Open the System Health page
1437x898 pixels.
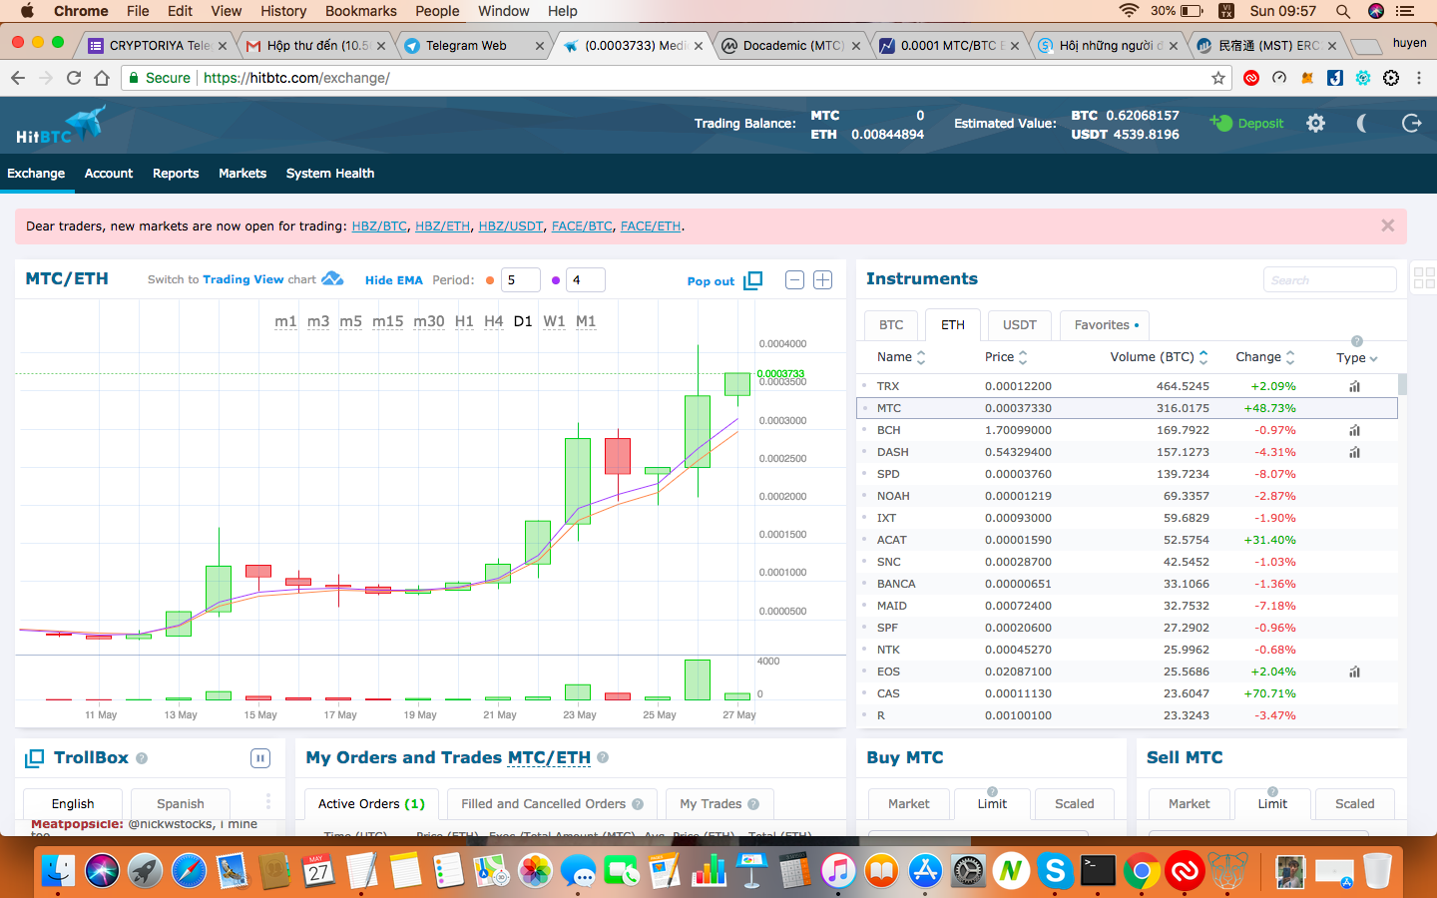click(x=330, y=174)
